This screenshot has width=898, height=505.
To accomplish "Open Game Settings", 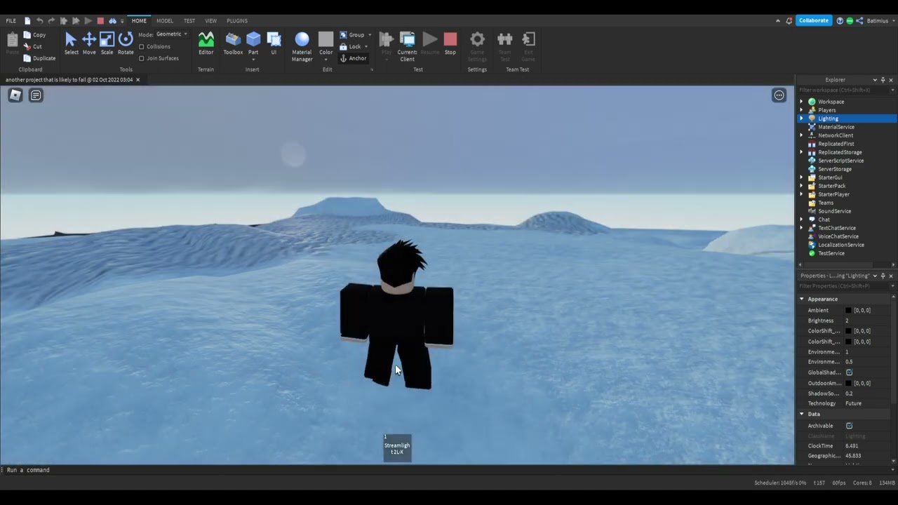I will tap(477, 46).
